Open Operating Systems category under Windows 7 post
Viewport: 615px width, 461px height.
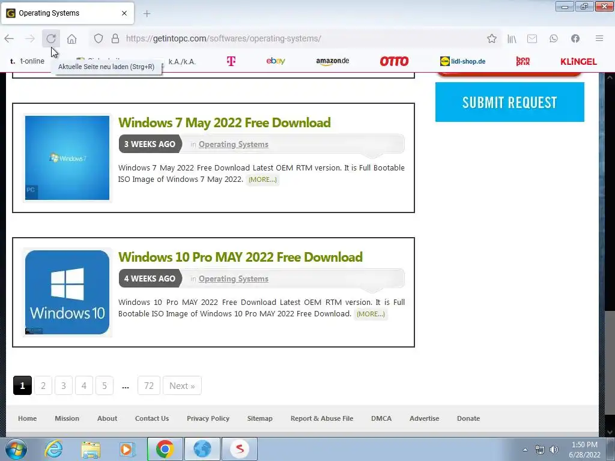click(x=234, y=144)
